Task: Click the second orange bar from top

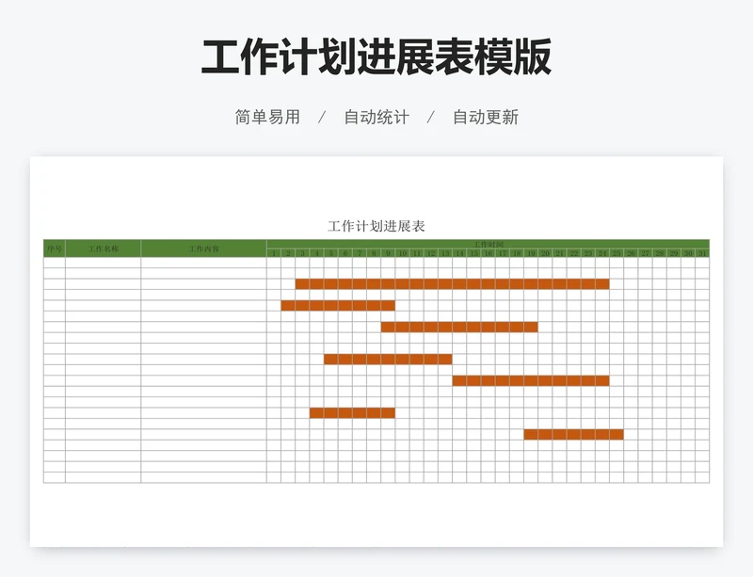Action: pos(338,305)
